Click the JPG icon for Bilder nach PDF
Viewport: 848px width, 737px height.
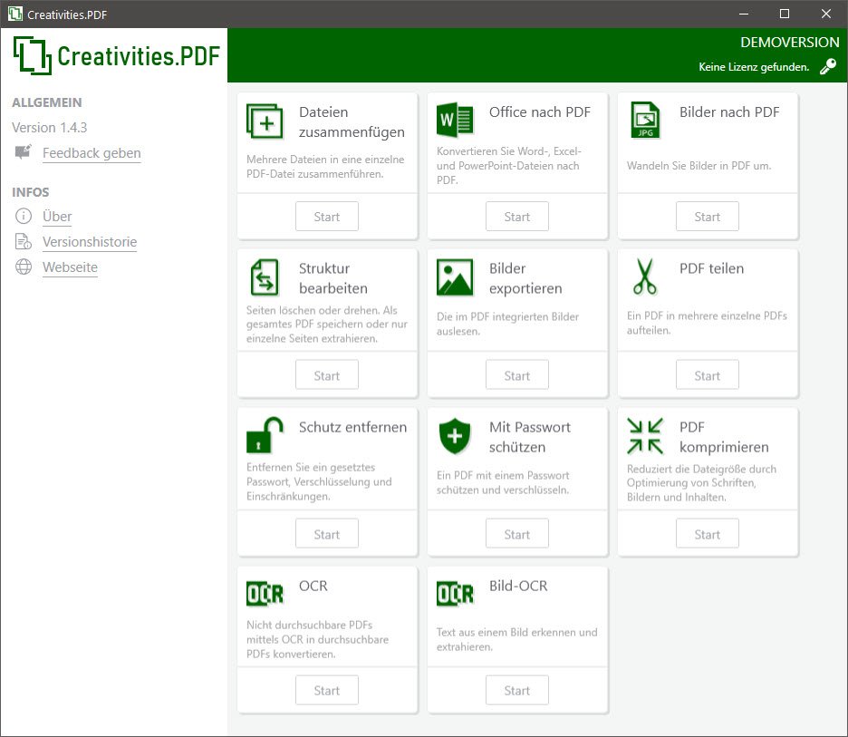645,121
